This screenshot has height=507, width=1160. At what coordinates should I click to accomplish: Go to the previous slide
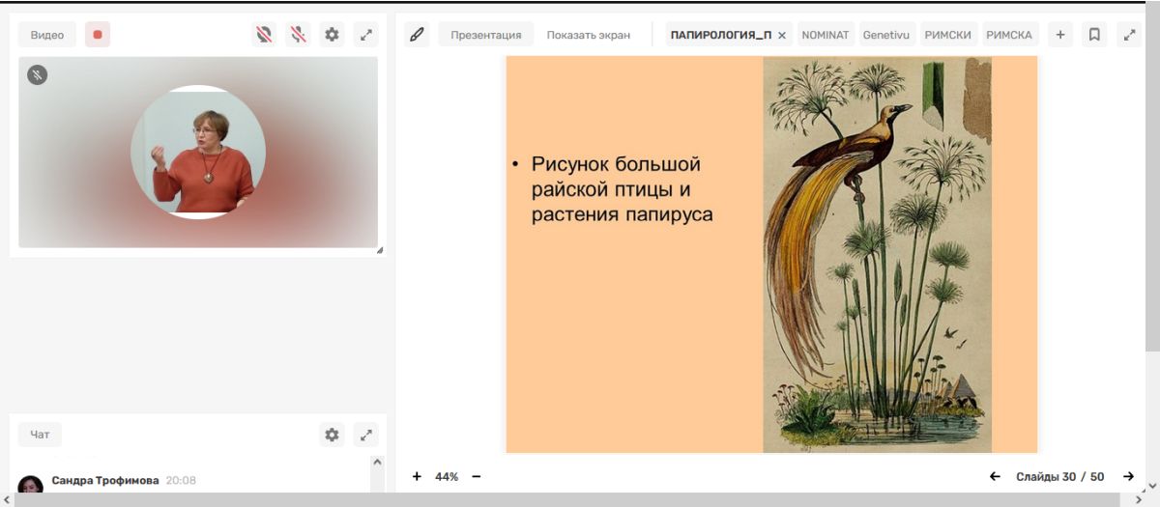pyautogui.click(x=995, y=476)
